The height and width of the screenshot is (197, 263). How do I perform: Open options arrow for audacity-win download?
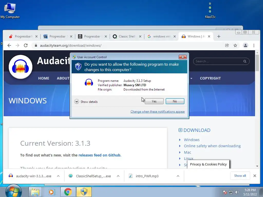tap(58, 176)
